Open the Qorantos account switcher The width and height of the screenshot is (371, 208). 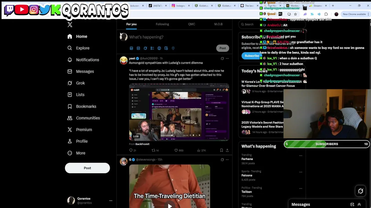click(90, 200)
